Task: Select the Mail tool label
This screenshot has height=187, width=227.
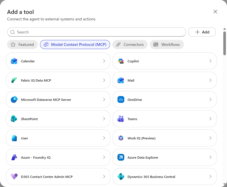Action: coord(131,80)
